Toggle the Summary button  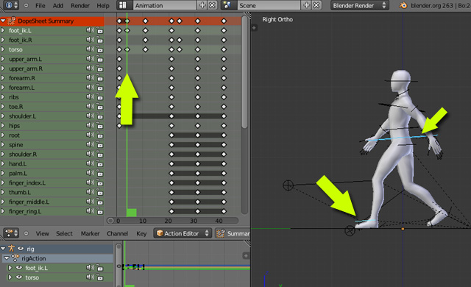coord(233,233)
